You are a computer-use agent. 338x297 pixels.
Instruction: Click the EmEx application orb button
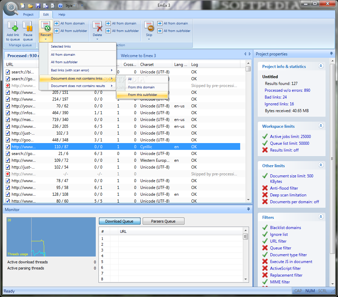pos(11,8)
